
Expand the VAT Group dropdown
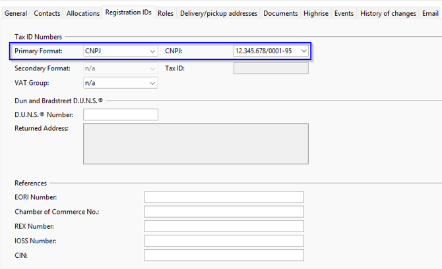pos(120,83)
